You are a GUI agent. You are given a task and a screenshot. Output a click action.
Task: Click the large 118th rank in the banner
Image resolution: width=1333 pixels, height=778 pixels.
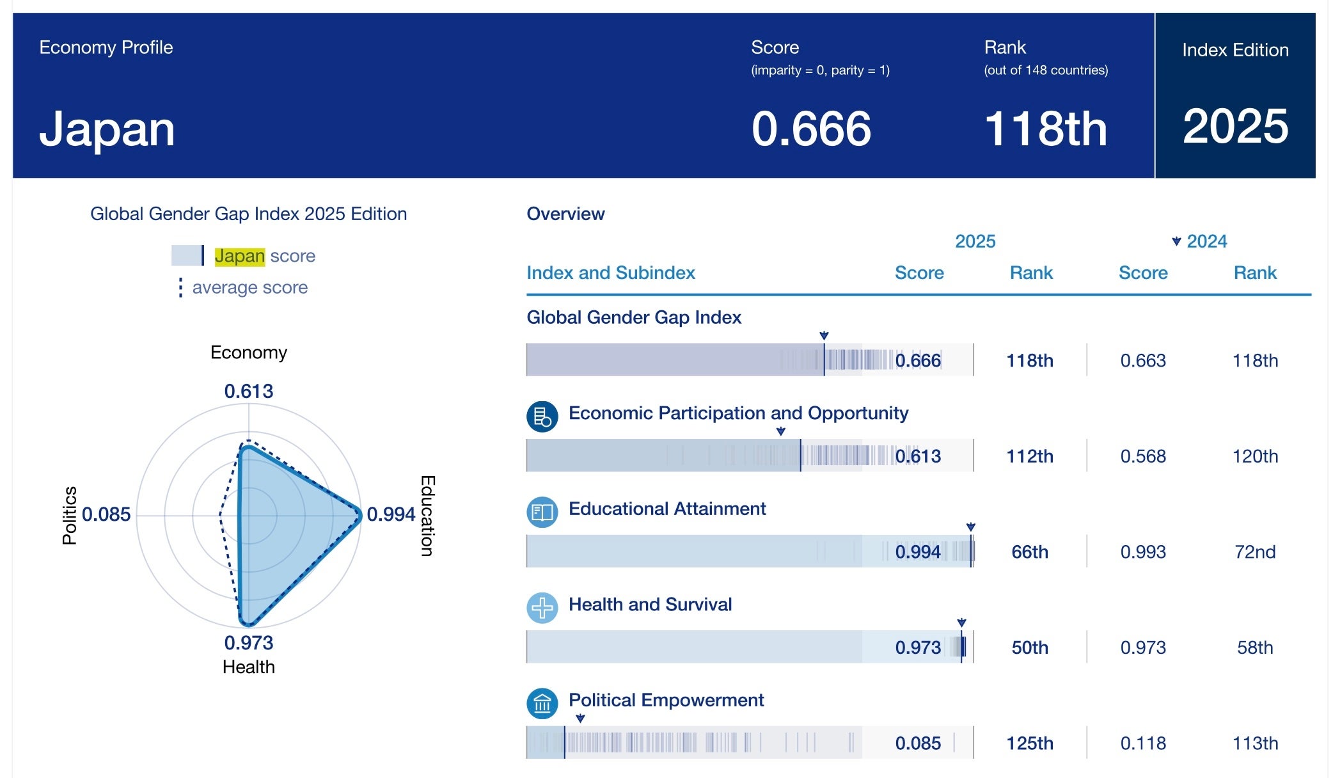click(1046, 129)
